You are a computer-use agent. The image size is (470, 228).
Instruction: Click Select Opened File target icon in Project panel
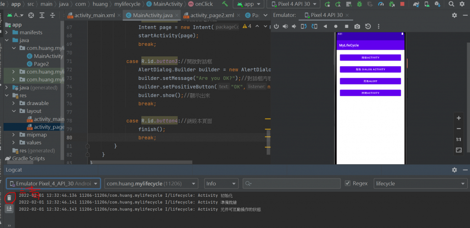(x=31, y=15)
